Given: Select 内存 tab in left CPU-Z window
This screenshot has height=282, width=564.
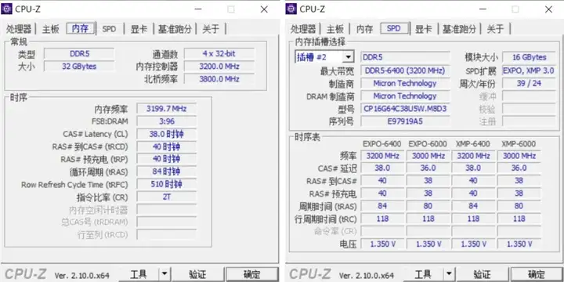Looking at the screenshot, I should [x=81, y=28].
